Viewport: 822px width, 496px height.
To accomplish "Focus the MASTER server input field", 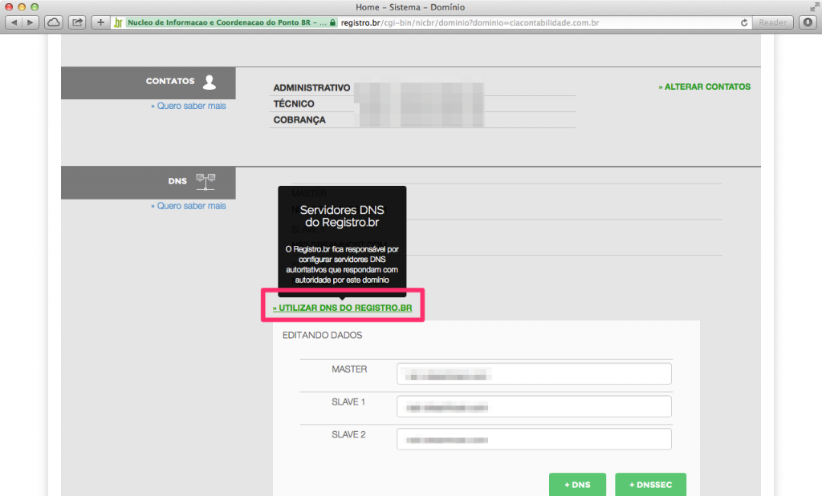I will [x=534, y=373].
